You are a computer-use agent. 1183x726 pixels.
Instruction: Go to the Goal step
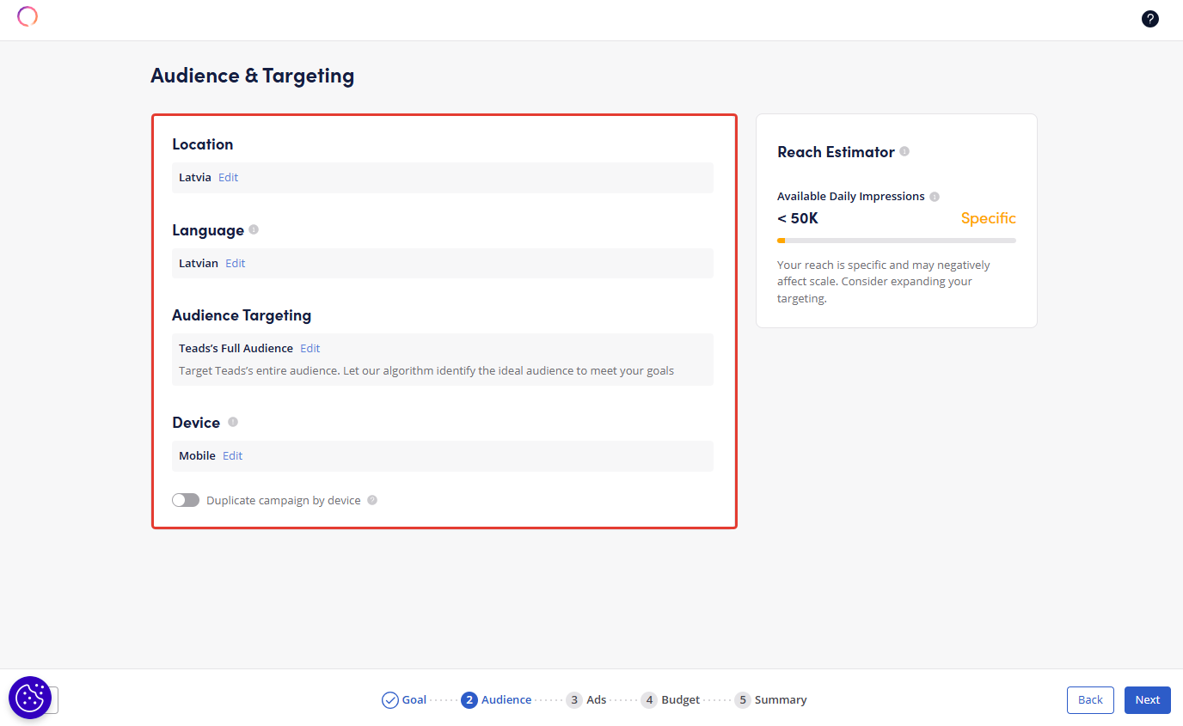(x=404, y=700)
